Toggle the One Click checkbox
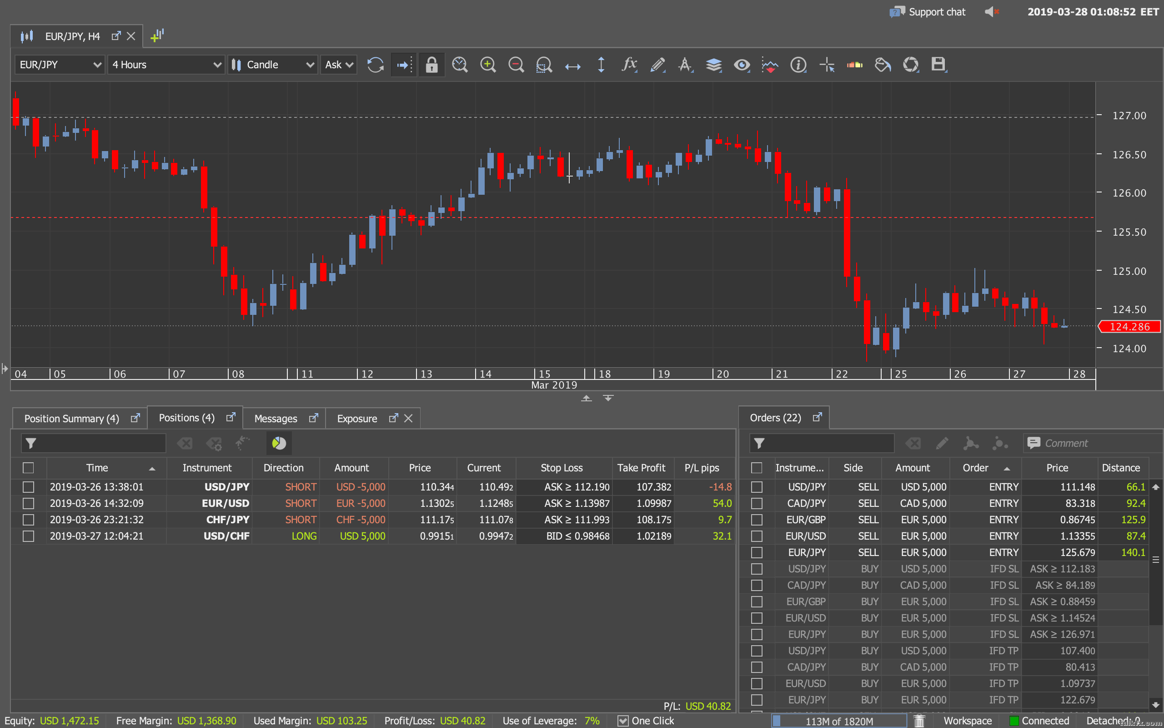The image size is (1164, 728). [623, 721]
